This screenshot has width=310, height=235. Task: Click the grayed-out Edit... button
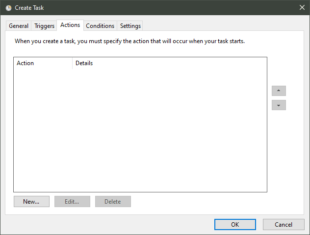point(72,201)
